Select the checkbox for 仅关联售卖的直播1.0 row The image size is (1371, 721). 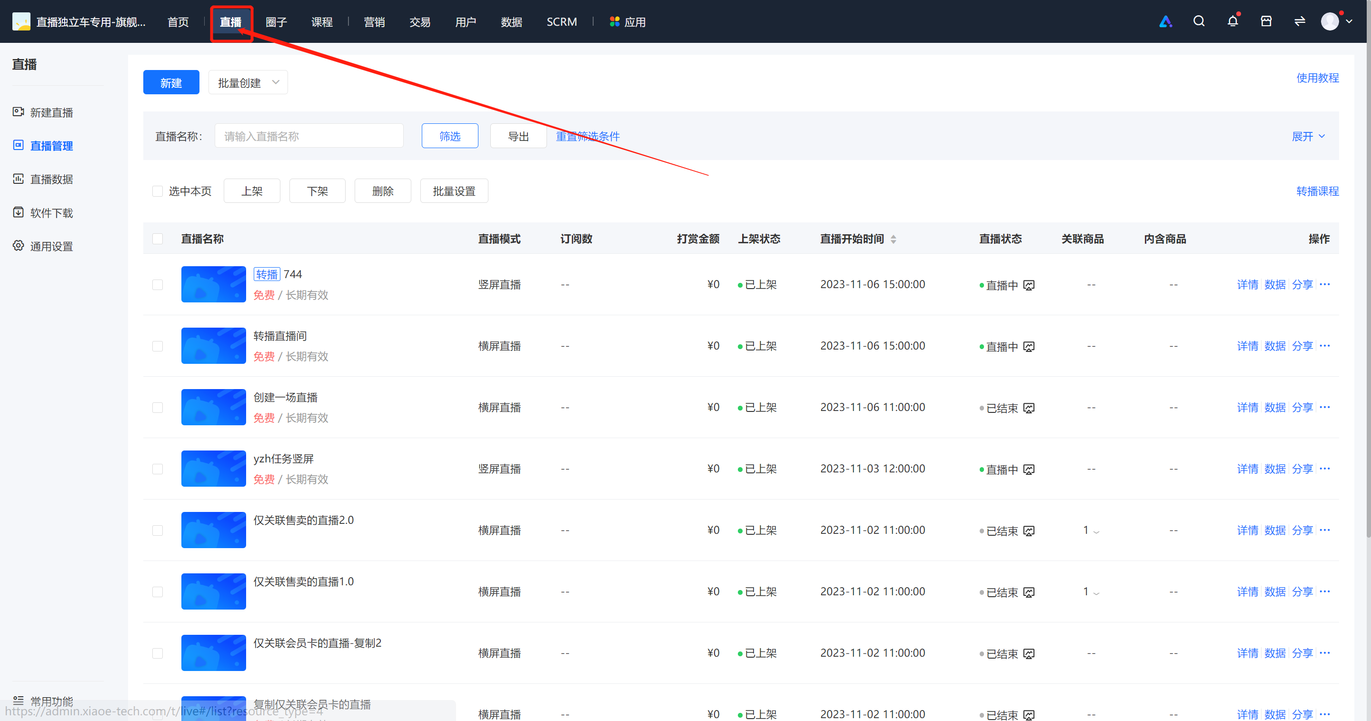[x=158, y=591]
